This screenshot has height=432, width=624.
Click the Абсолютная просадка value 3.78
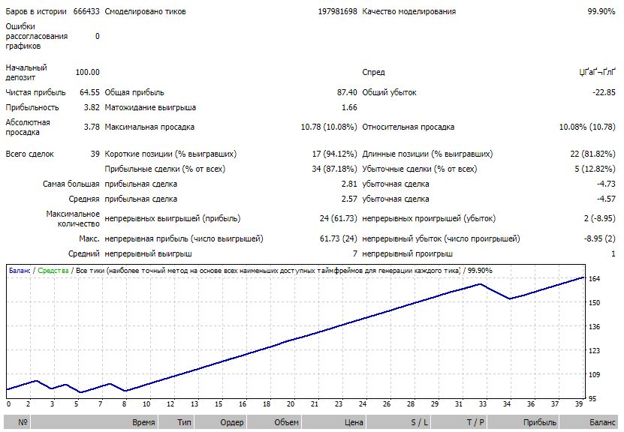pyautogui.click(x=92, y=127)
